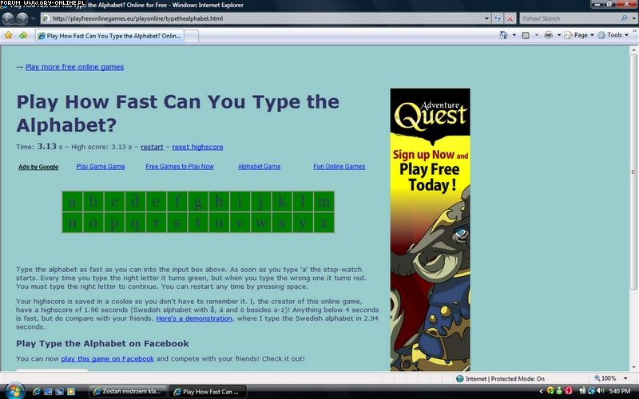Click Free Games to Play Now link

click(180, 167)
